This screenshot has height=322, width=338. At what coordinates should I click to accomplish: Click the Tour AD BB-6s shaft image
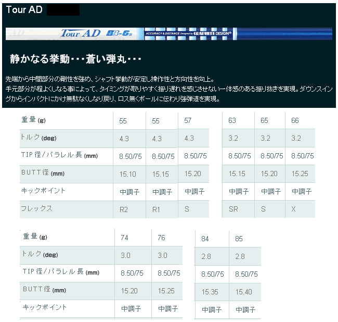click(169, 34)
